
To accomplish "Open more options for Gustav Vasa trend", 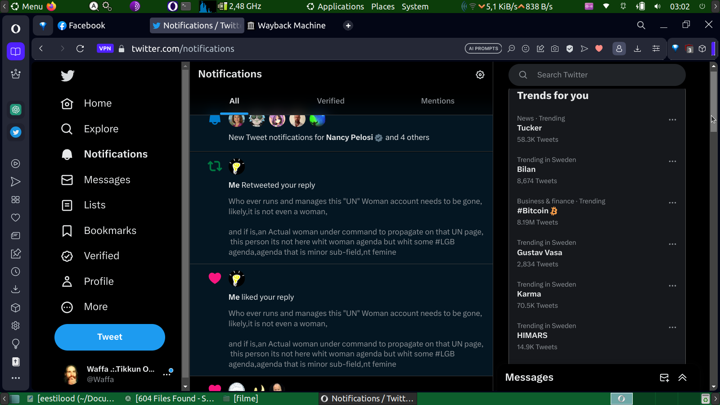I will (x=672, y=244).
